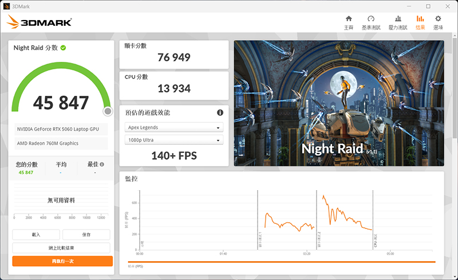This screenshot has width=458, height=280.
Task: Open the Home tab icon
Action: 349,19
